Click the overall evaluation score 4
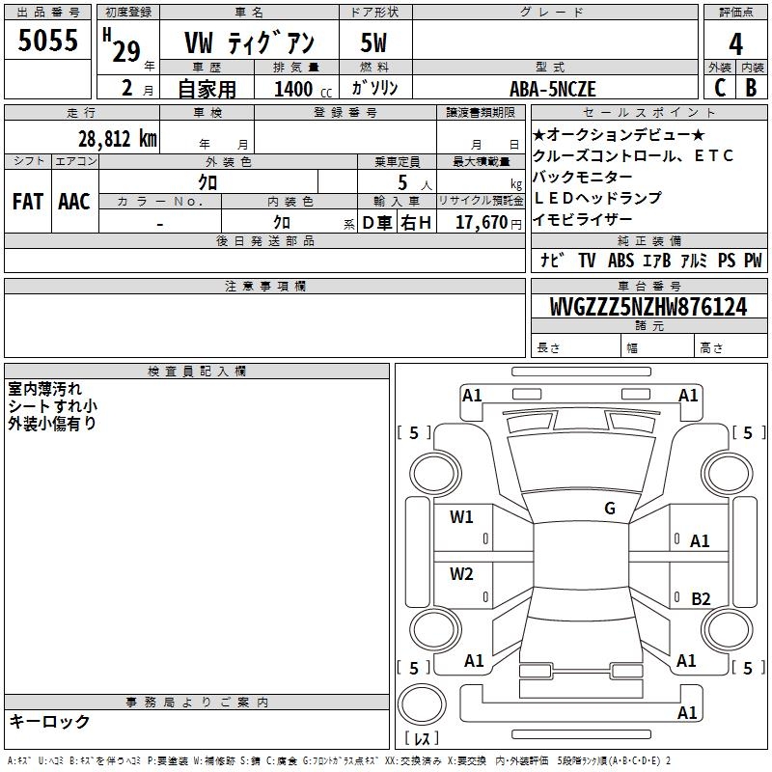 tap(735, 42)
